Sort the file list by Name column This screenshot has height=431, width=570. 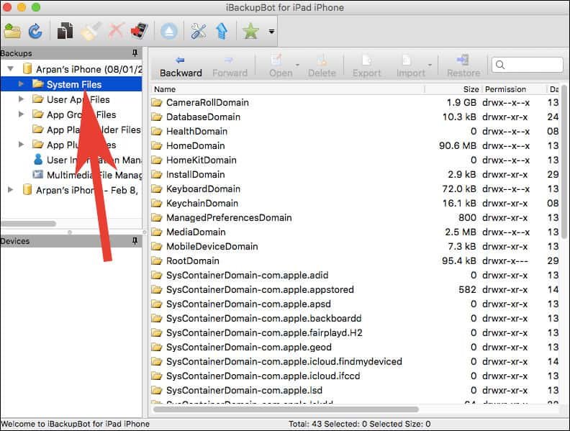(x=288, y=89)
